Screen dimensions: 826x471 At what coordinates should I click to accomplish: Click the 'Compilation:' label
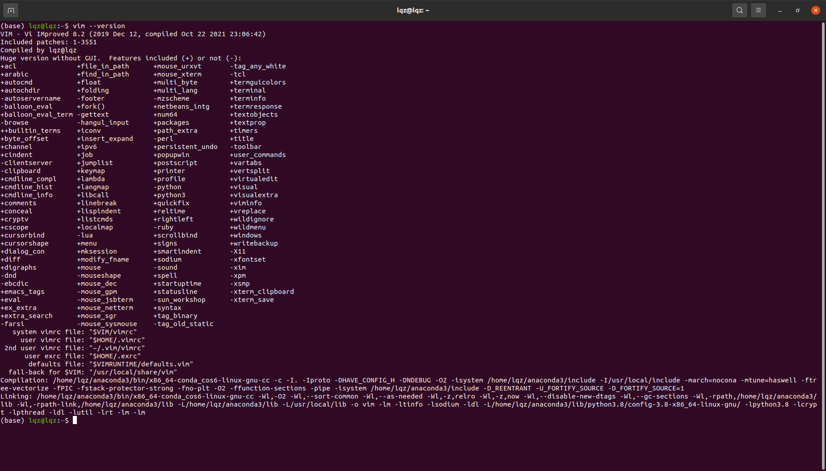[x=25, y=380]
